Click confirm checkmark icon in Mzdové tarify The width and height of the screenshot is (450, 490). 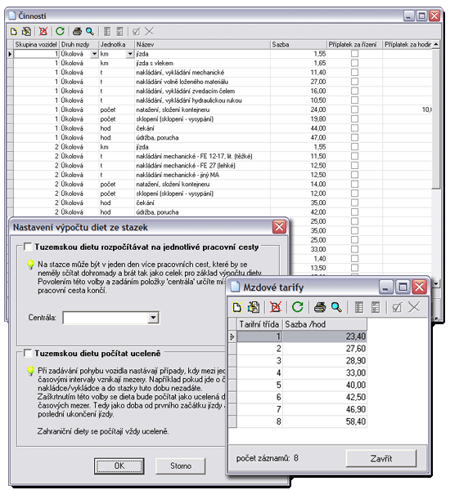click(x=397, y=307)
